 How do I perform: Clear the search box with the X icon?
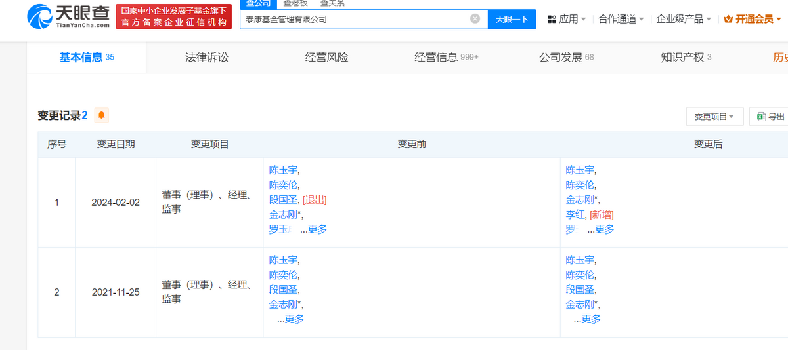click(x=475, y=19)
